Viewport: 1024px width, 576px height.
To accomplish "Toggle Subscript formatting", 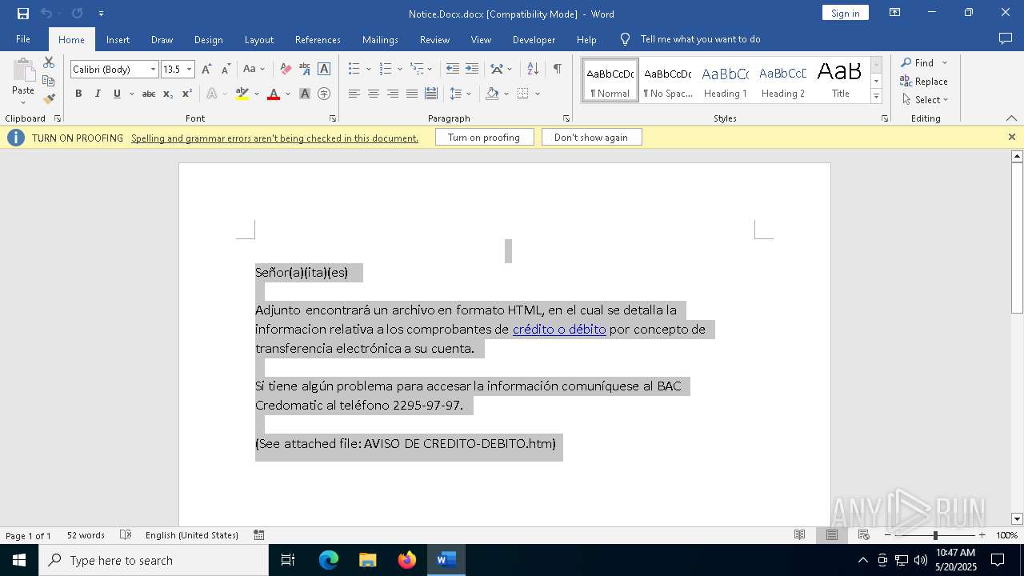I will [x=168, y=94].
